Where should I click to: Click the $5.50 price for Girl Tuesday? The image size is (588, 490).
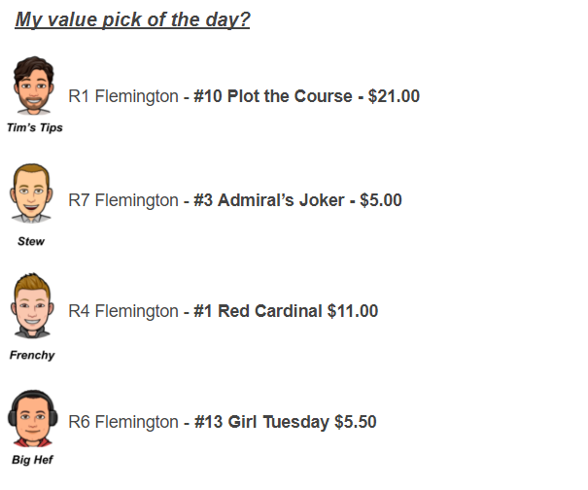(356, 422)
